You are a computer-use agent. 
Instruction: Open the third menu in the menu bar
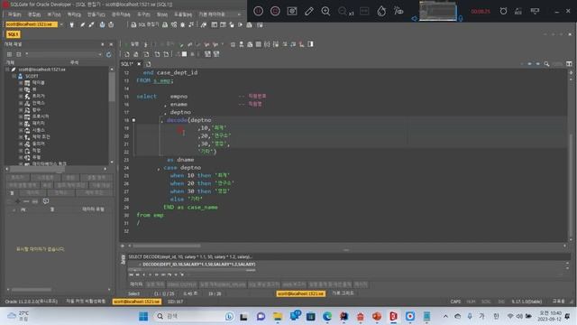54,14
